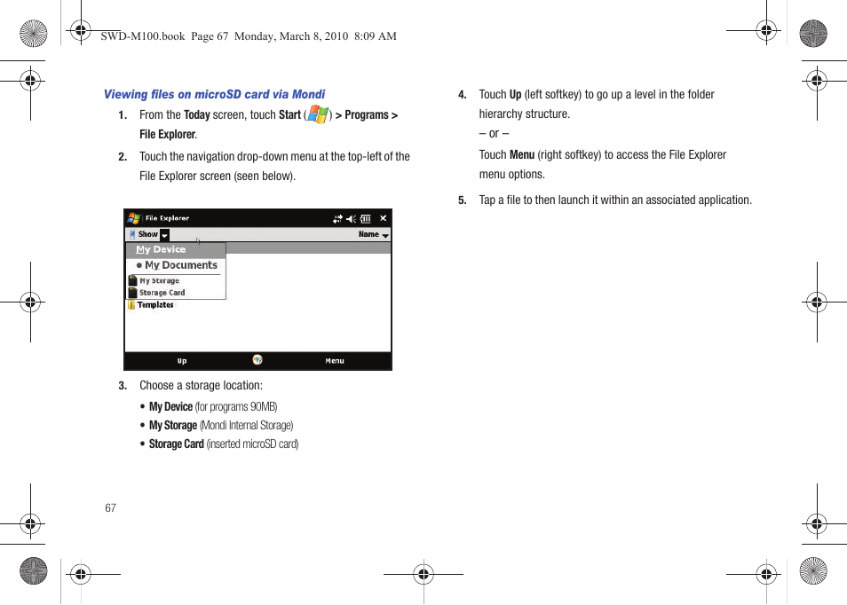
Task: Open the Templates folder
Action: (x=150, y=305)
